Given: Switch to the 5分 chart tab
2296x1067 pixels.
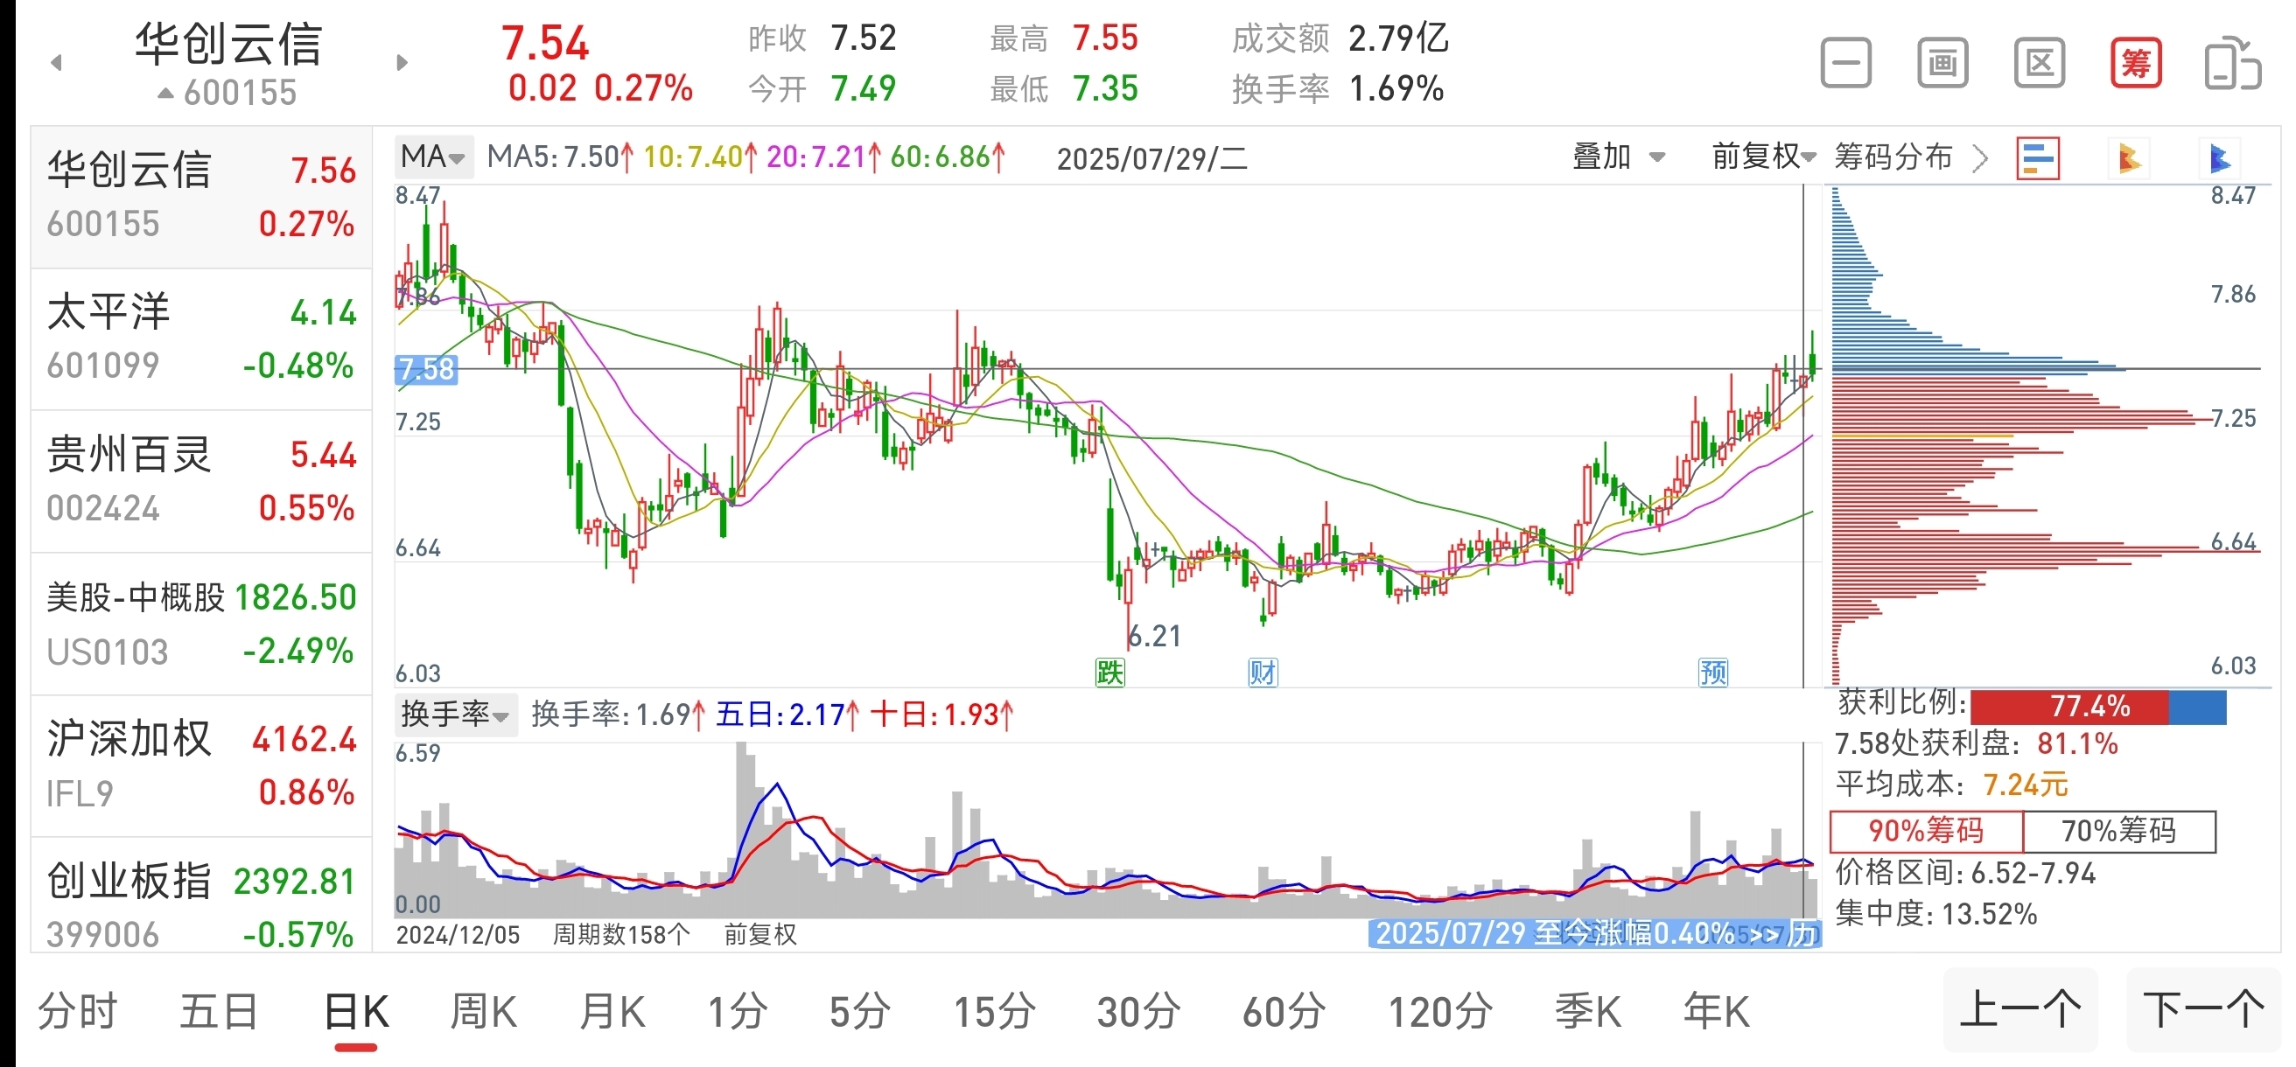Looking at the screenshot, I should [860, 1012].
